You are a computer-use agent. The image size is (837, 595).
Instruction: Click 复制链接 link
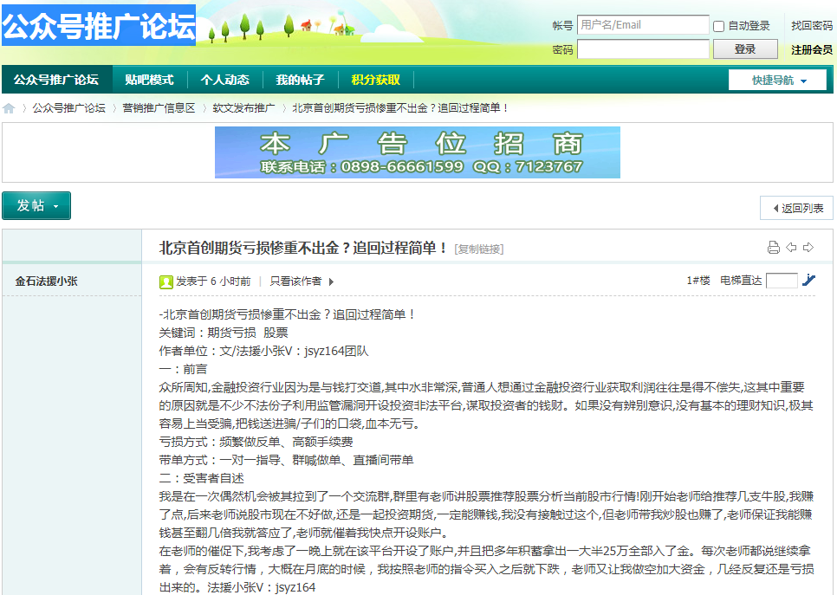[x=479, y=249]
